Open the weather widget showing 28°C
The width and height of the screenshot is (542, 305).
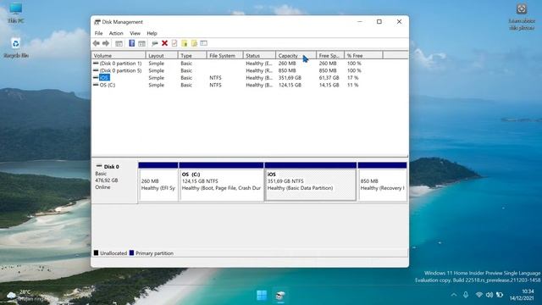tap(25, 296)
